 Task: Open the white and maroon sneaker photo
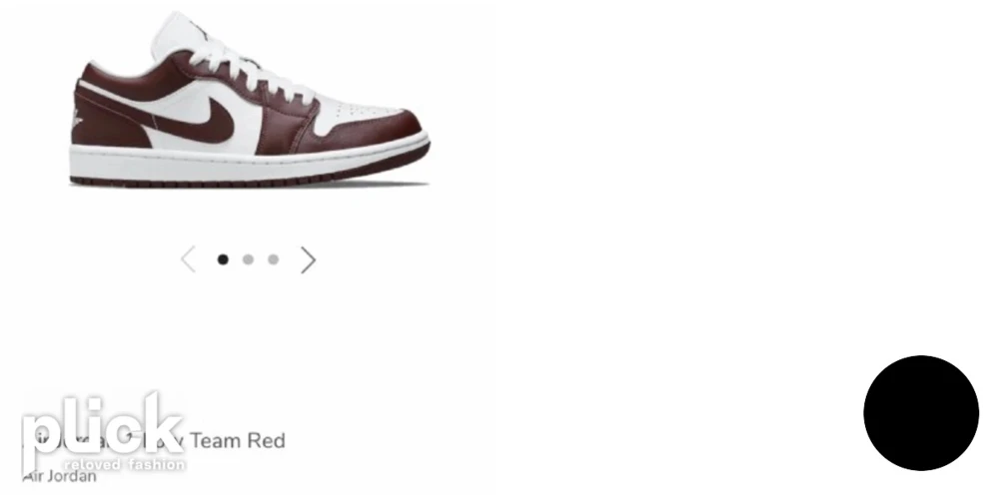(x=250, y=99)
